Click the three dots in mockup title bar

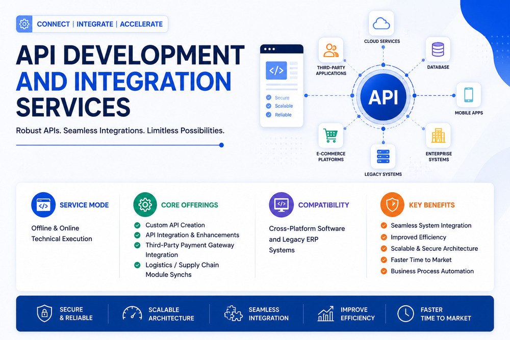point(270,49)
